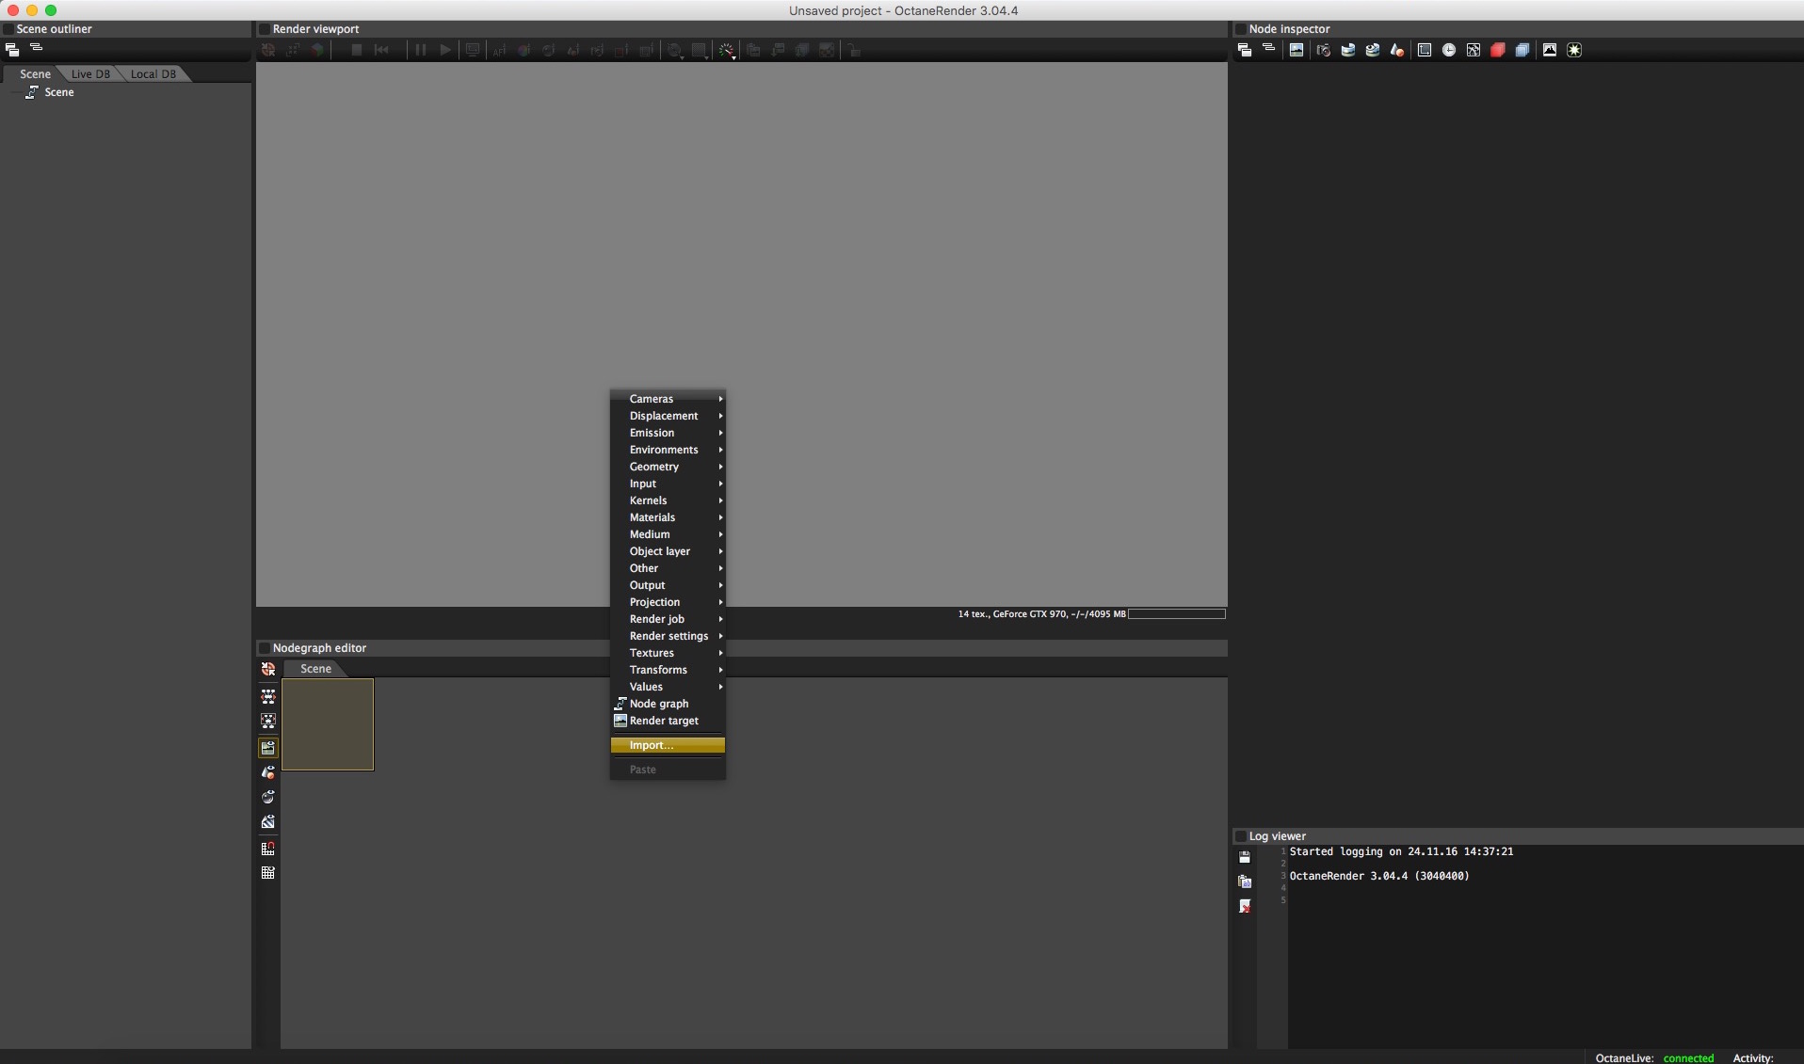The image size is (1804, 1064).
Task: Click the collapse-all bars icon in Node inspector
Action: tap(1268, 48)
